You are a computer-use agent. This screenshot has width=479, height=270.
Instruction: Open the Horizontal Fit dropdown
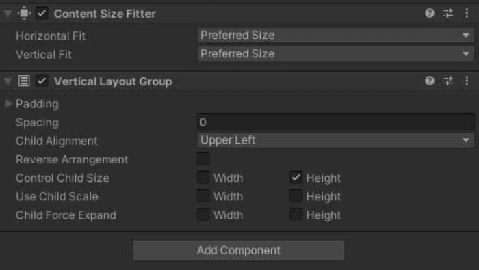pos(336,36)
